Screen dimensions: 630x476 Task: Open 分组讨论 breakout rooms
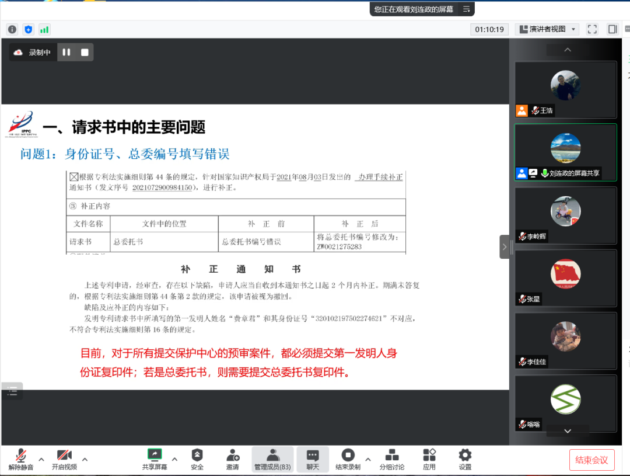[x=392, y=459]
